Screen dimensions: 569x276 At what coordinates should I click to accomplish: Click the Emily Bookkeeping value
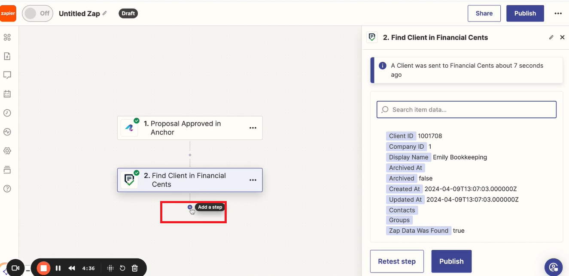pyautogui.click(x=460, y=157)
